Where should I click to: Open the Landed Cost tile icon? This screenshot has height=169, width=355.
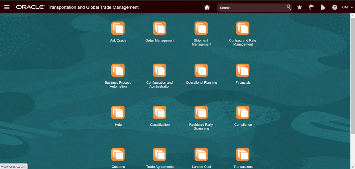pyautogui.click(x=201, y=155)
